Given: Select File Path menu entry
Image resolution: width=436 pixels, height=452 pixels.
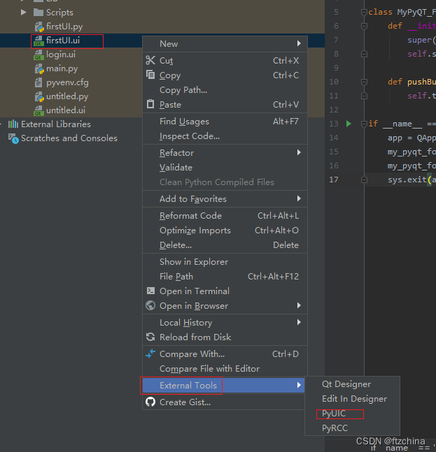Looking at the screenshot, I should 225,277.
